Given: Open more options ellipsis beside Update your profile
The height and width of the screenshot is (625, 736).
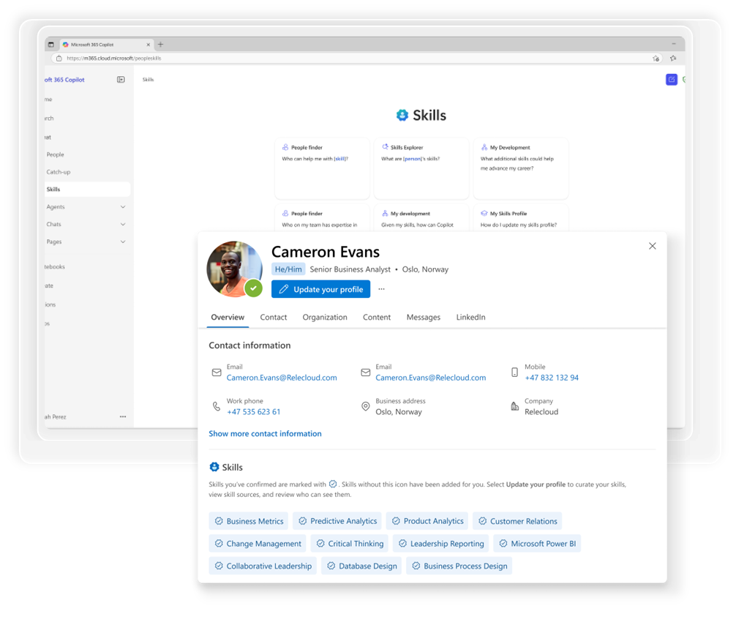Looking at the screenshot, I should pos(381,289).
